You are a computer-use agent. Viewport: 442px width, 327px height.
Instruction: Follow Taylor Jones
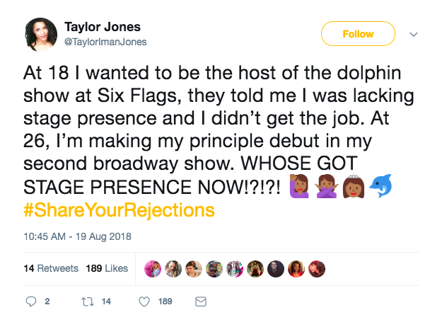(x=358, y=34)
